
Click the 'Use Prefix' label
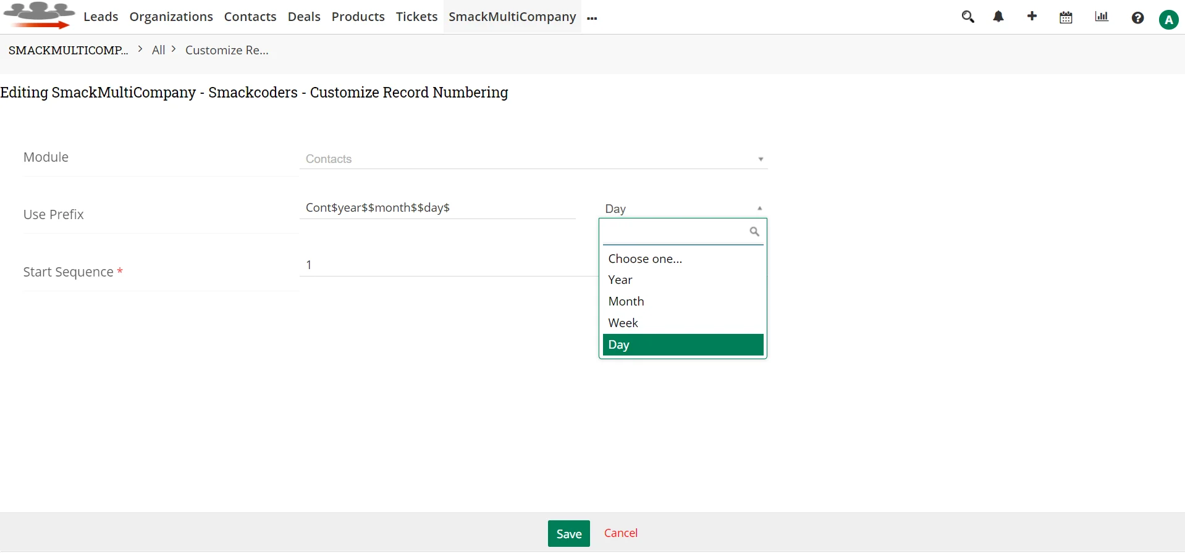click(x=53, y=215)
